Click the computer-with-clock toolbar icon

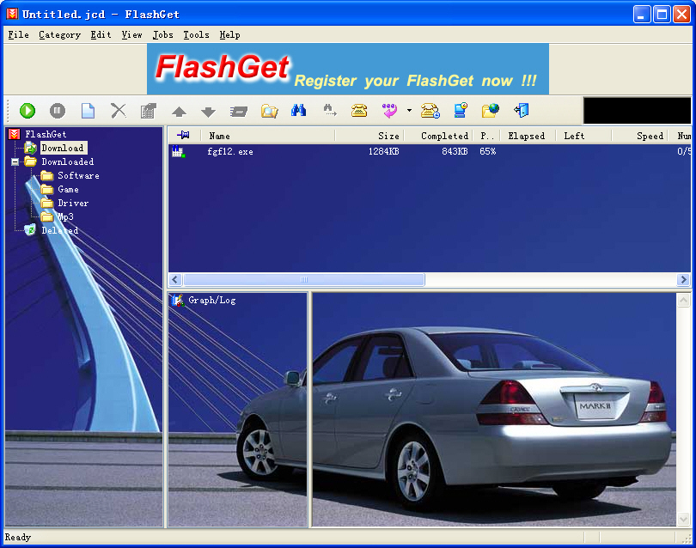[x=461, y=110]
